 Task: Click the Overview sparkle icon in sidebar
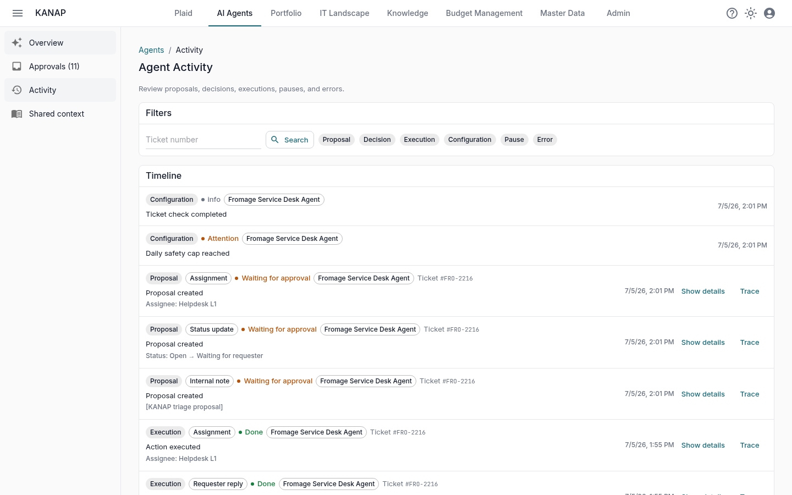pyautogui.click(x=17, y=42)
